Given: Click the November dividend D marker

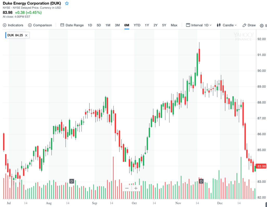Looking at the screenshot, I should (x=201, y=181).
